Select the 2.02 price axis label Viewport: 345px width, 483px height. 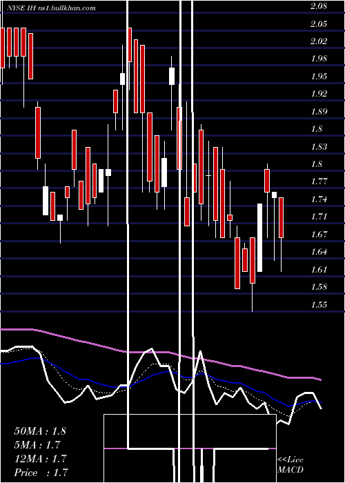tap(319, 41)
